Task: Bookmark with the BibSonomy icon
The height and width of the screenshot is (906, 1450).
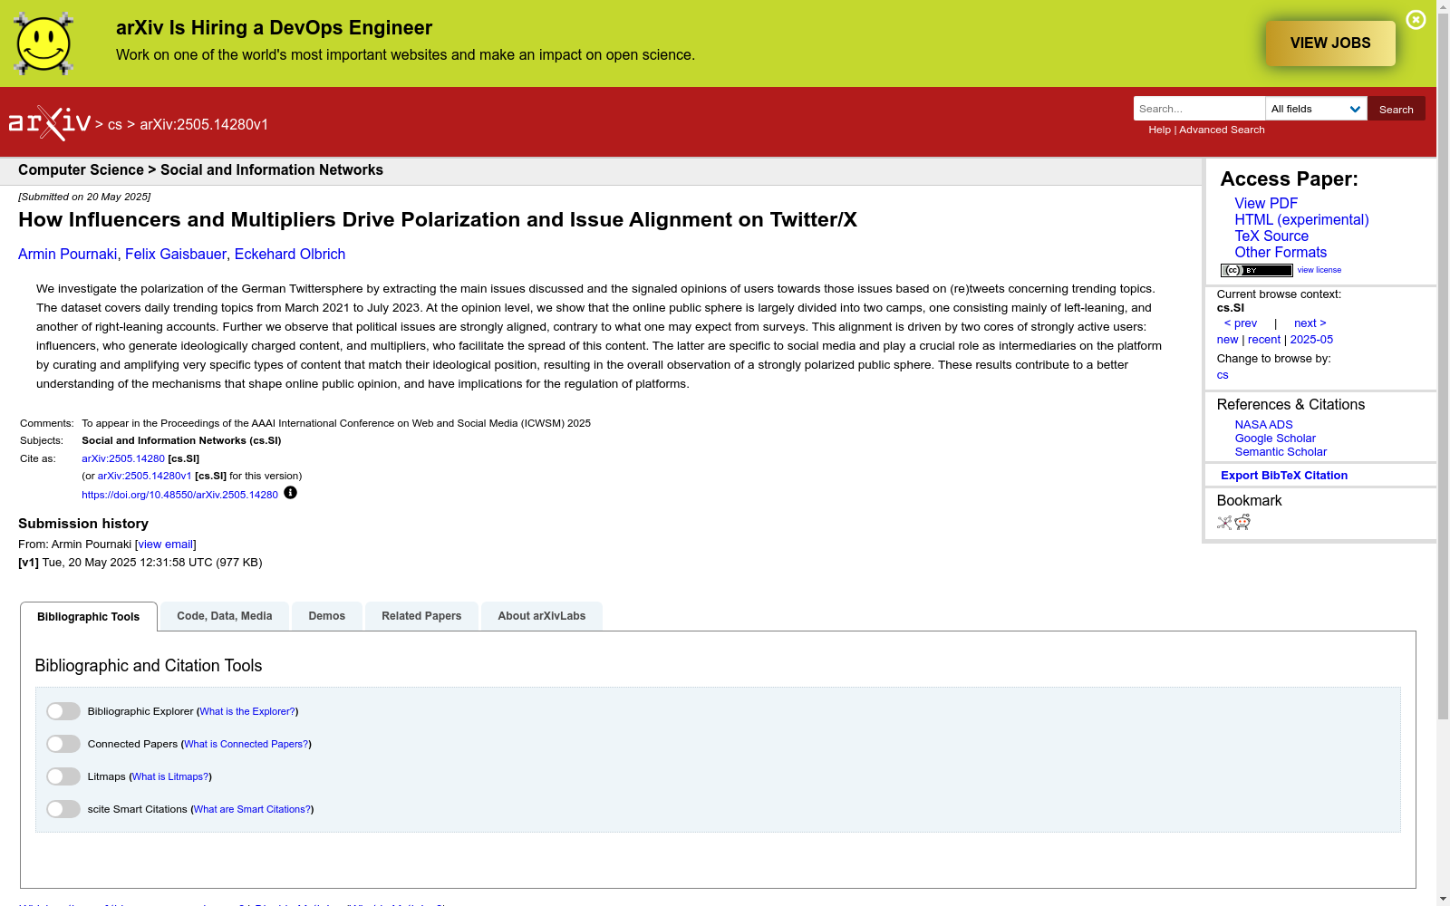Action: (1224, 522)
